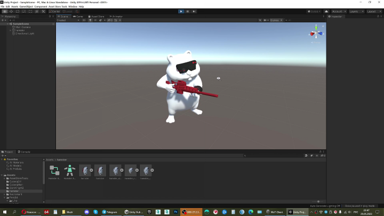
Task: Select the Rotate tool
Action: [x=18, y=12]
